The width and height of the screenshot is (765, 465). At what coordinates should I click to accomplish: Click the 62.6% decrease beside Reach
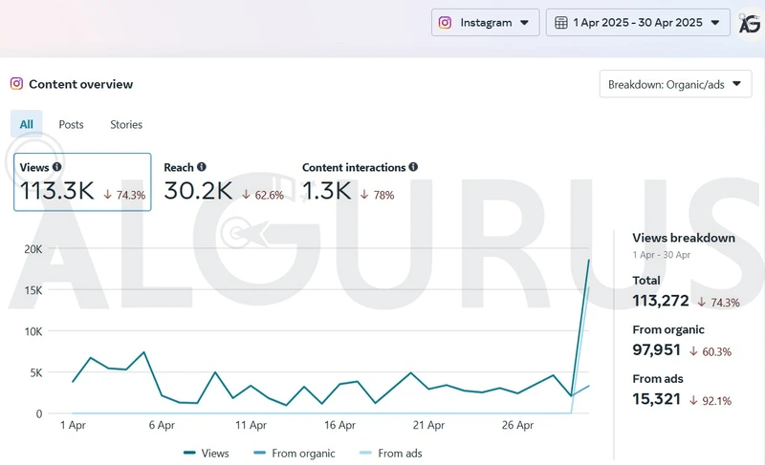263,195
